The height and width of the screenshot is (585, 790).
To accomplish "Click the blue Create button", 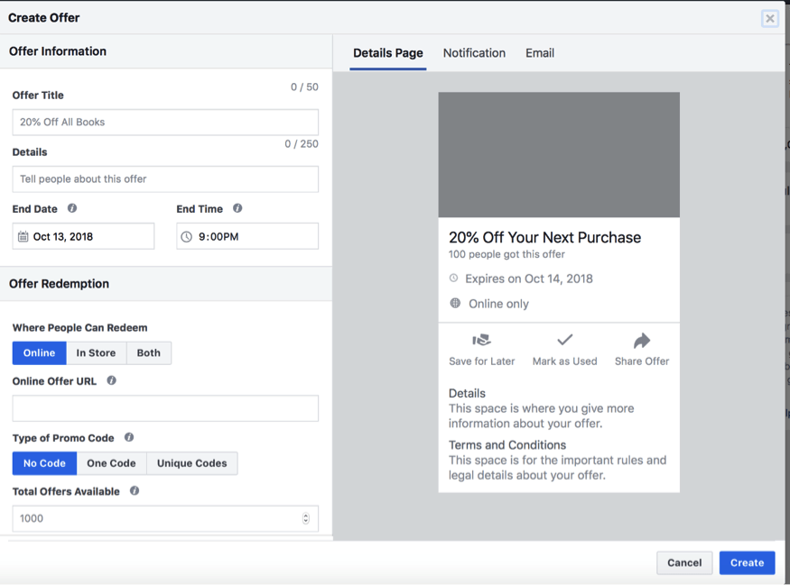I will (748, 562).
